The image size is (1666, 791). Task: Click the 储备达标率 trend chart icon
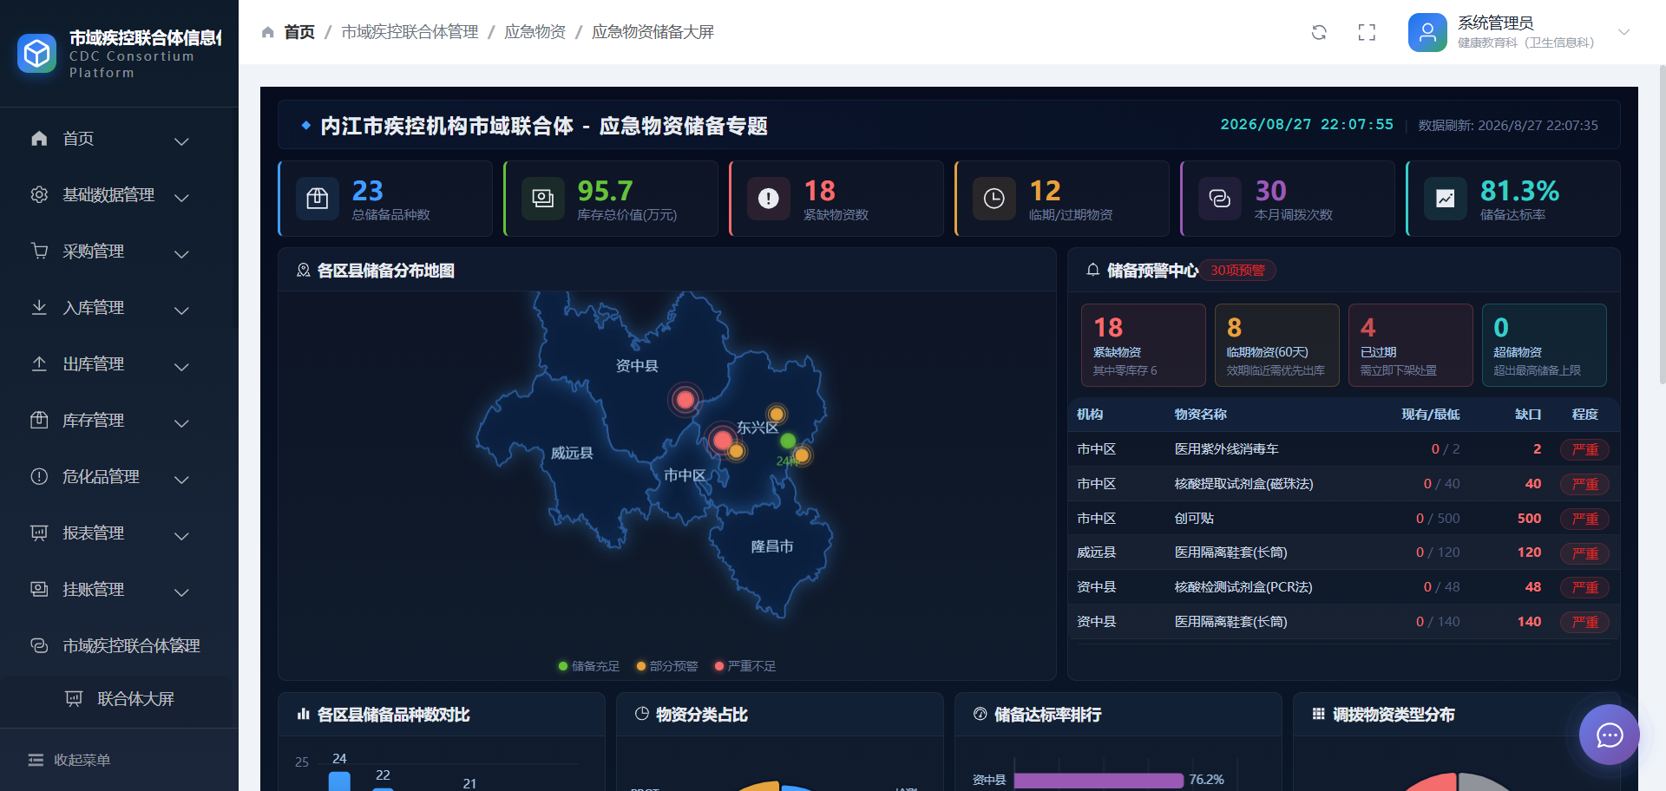(x=1446, y=199)
